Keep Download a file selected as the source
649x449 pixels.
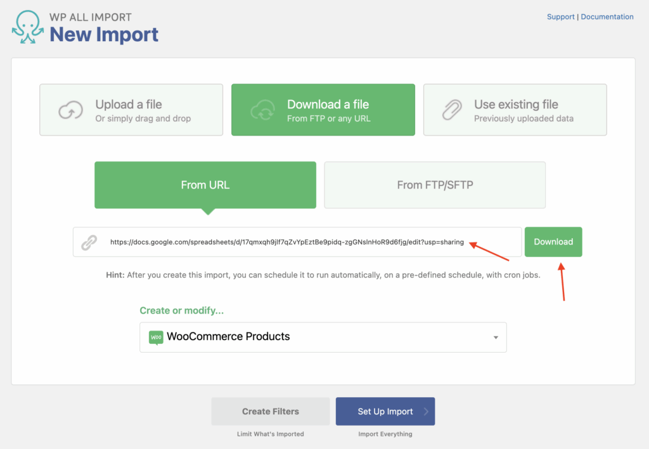[323, 109]
